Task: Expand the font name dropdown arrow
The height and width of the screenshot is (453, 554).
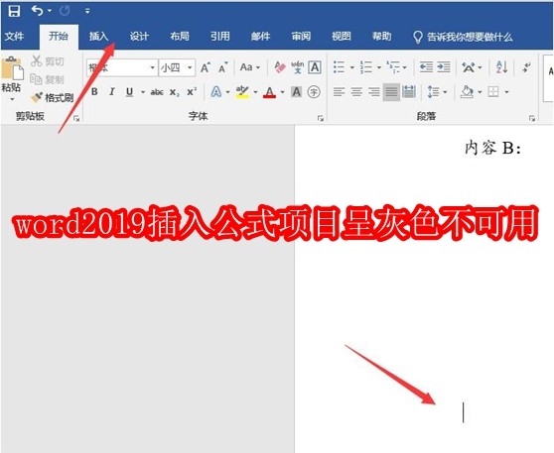Action: (x=153, y=67)
